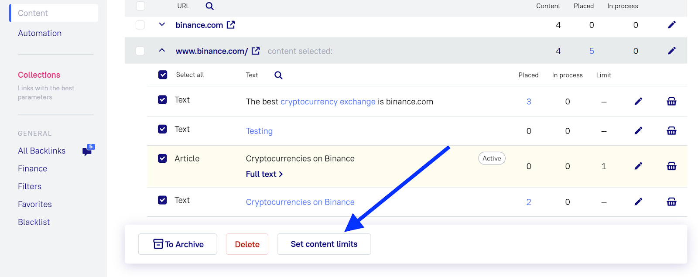Click pencil icon for www.binance.com/ row
The image size is (698, 277).
coord(672,51)
